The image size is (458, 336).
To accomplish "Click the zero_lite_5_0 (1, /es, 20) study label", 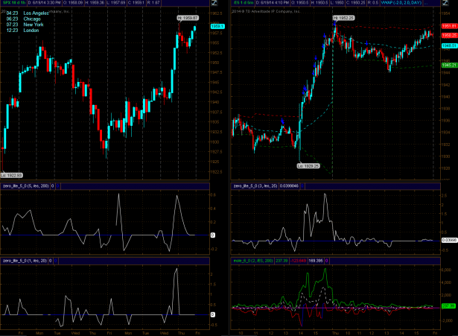I will 25,259.
